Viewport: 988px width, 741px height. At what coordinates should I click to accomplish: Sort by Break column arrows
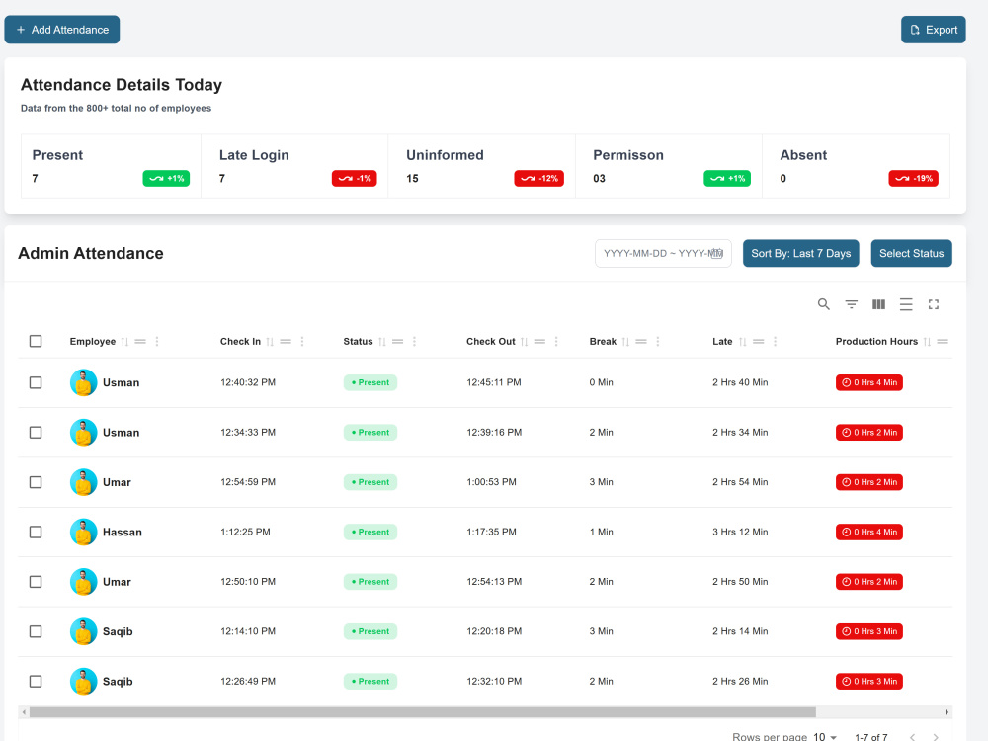pos(625,342)
